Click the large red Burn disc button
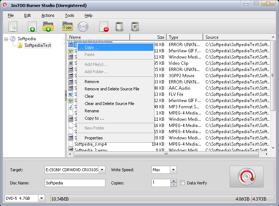 (247, 177)
